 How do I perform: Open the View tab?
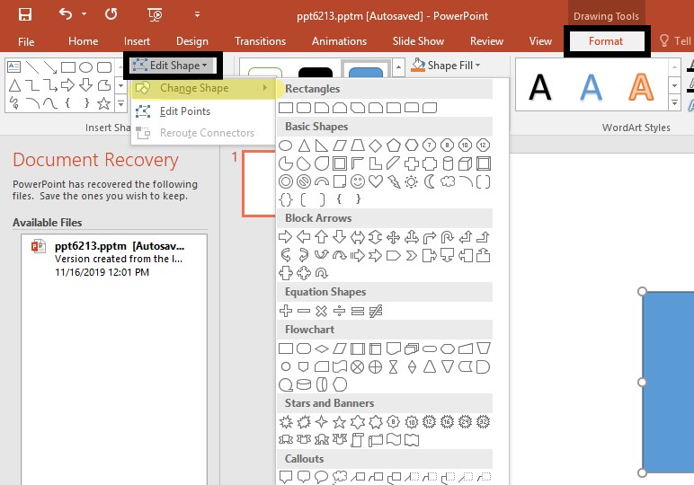coord(540,41)
